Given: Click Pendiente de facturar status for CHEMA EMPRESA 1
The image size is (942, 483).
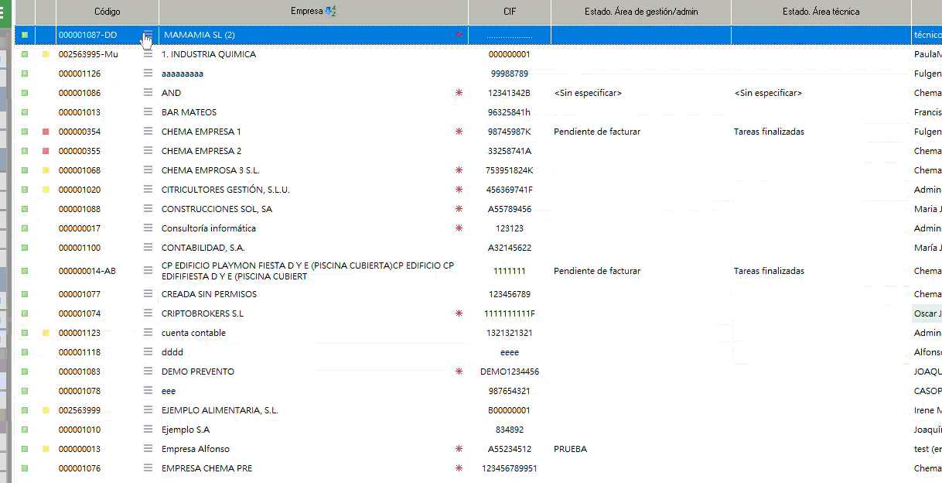Looking at the screenshot, I should point(597,132).
